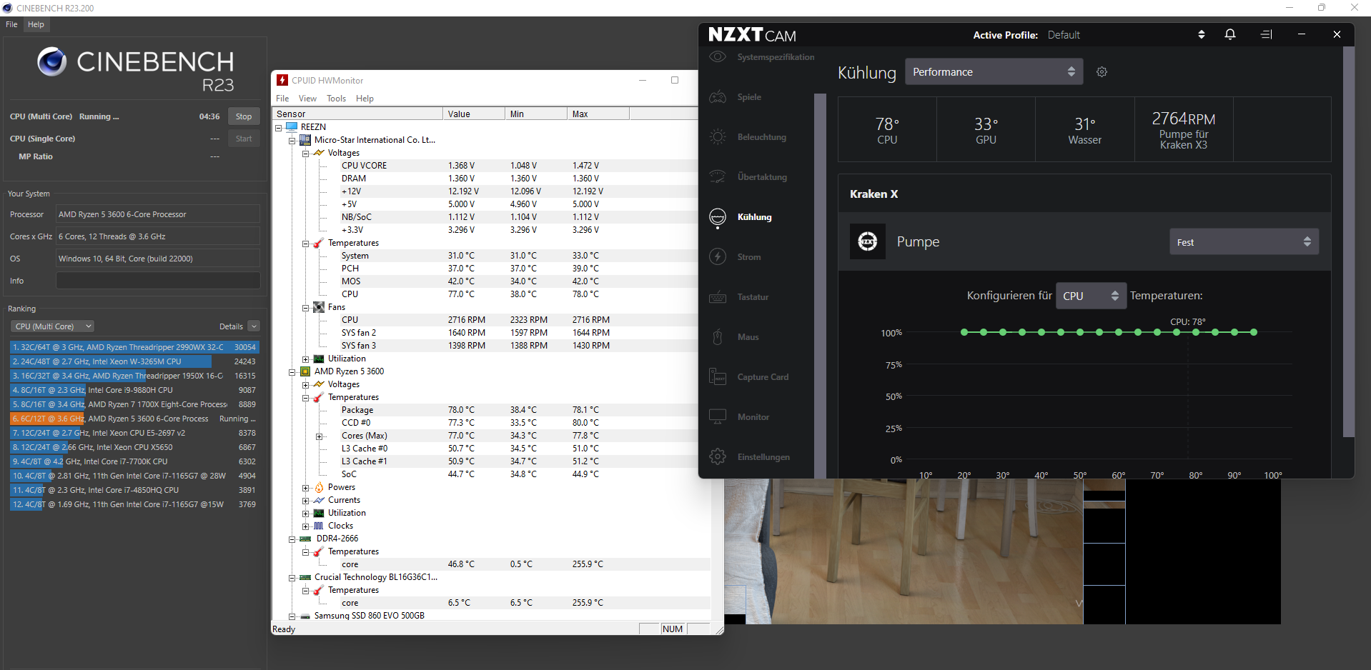Open the Details dropdown arrow in Ranking
This screenshot has height=670, width=1371.
(254, 326)
